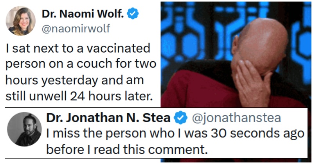Screen dimensions: 313x164
Task: Visit the @jonathanstea handle link
Action: tap(237, 118)
